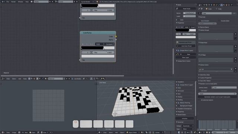Image resolution: width=238 pixels, height=134 pixels.
Task: Open the Render menu in the top bar
Action: tap(13, 1)
